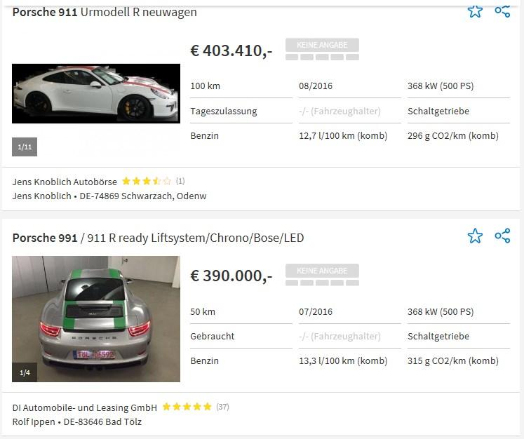Open the (37) reviews count
The width and height of the screenshot is (524, 439).
tap(222, 407)
